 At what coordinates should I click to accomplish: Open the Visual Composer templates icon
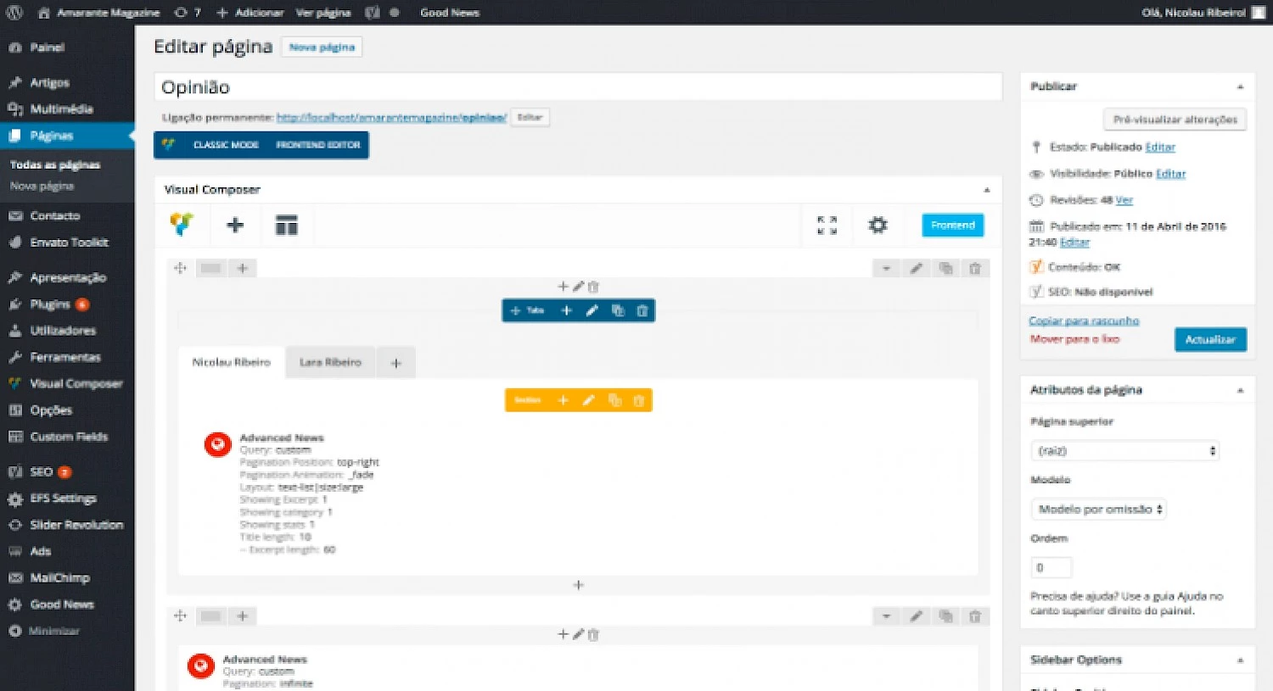tap(286, 225)
